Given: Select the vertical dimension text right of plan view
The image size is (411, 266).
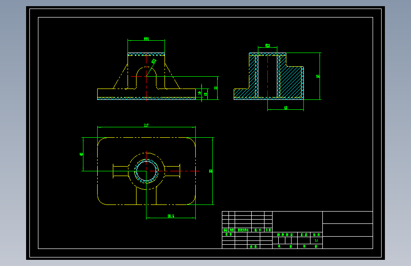Looking at the screenshot, I should click(211, 171).
